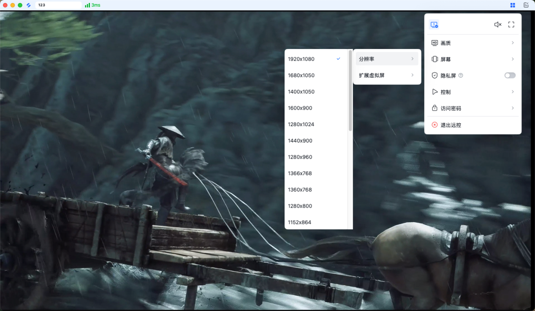535x311 pixels.
Task: Choose the 1152x864 resolution
Action: tap(316, 222)
